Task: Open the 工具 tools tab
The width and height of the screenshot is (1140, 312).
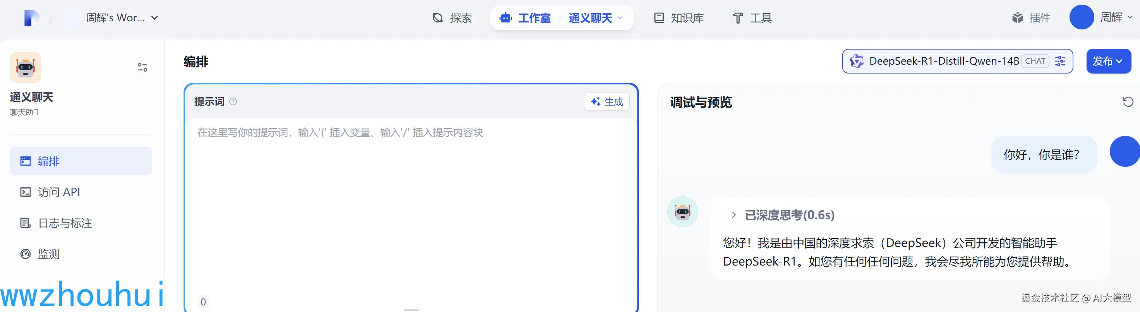Action: [752, 18]
